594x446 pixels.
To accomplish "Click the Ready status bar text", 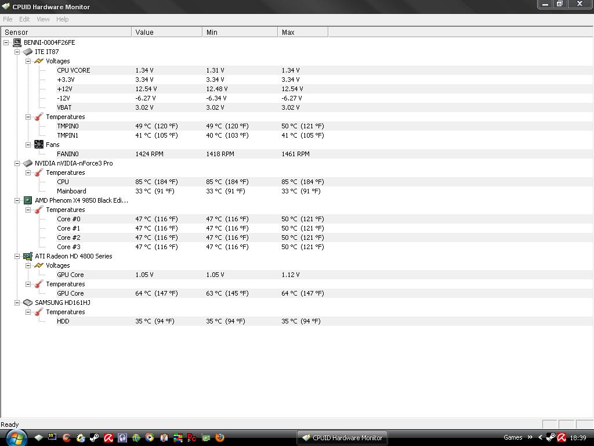I will (x=9, y=425).
